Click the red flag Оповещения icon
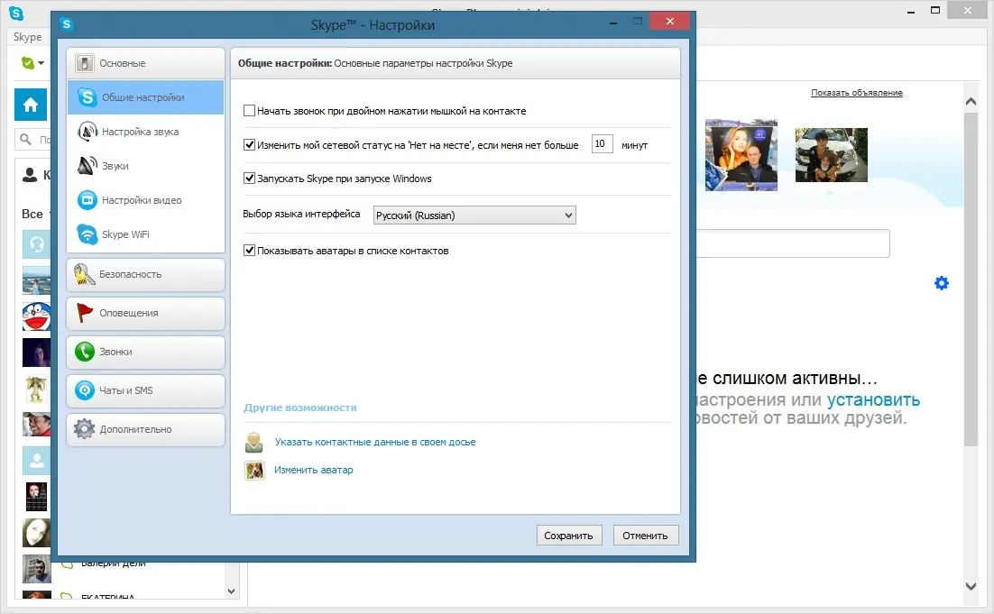This screenshot has height=614, width=994. point(84,313)
